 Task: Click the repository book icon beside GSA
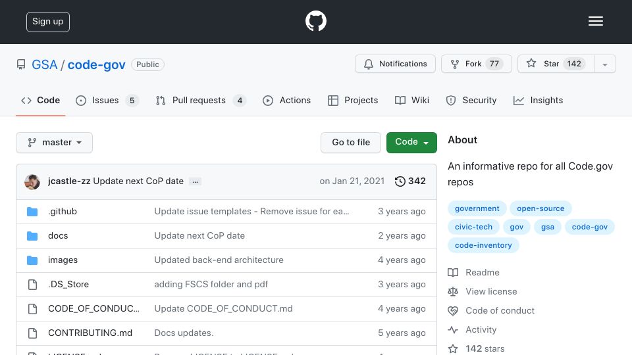click(x=21, y=64)
